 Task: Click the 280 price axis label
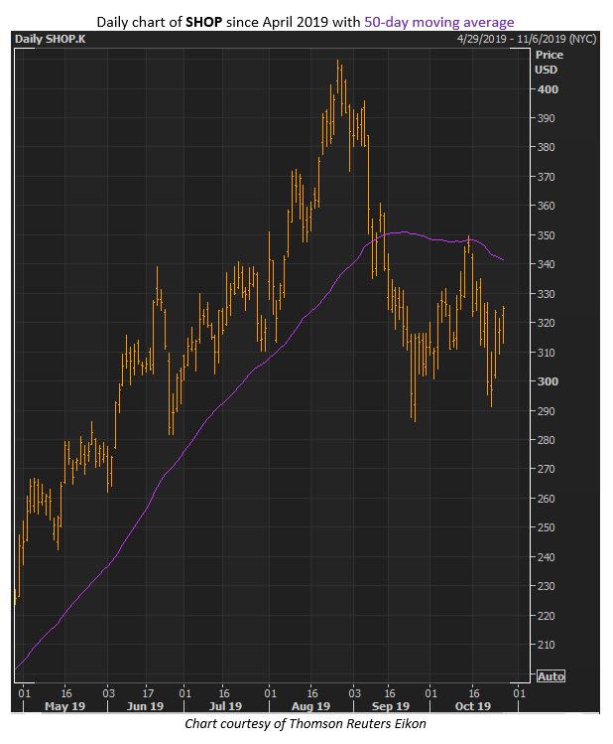tap(546, 440)
